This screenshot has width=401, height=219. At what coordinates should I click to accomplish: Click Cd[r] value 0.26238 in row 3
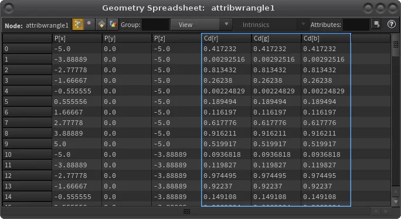[218, 80]
